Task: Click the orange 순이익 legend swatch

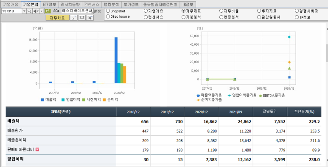Action: 104,100
